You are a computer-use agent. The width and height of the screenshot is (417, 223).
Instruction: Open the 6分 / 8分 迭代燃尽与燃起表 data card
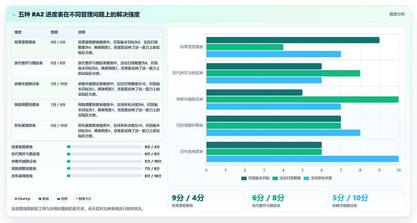(287, 201)
